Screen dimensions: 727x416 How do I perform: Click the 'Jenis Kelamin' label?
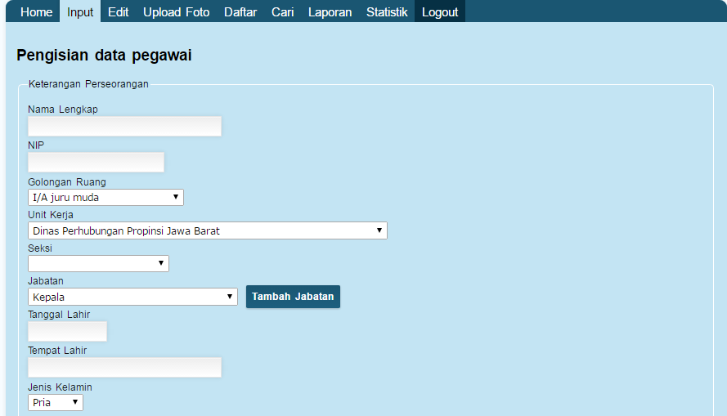[x=60, y=387]
